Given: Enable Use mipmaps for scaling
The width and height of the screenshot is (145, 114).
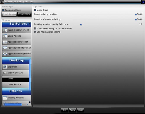Looking at the screenshot, I should pyautogui.click(x=35, y=32).
